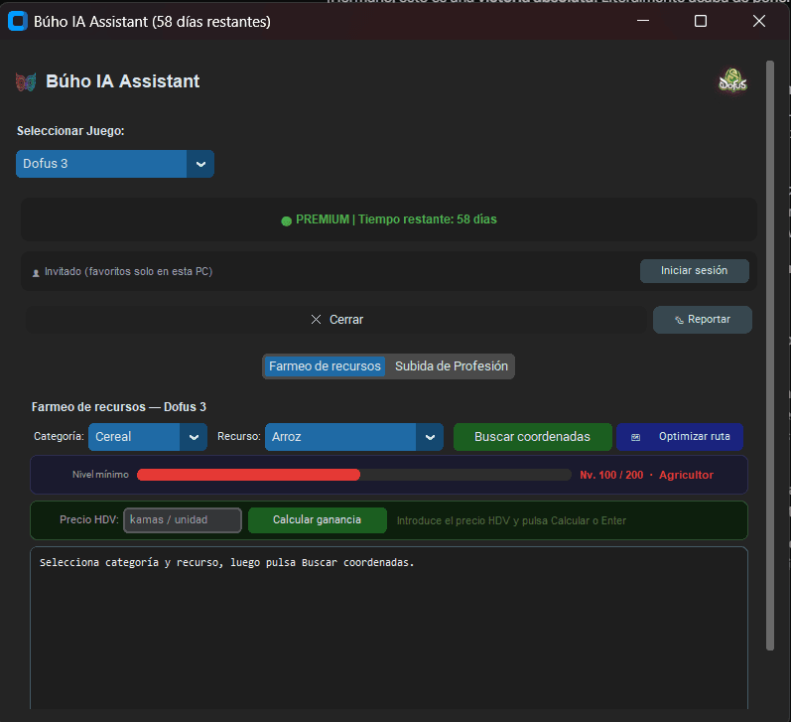The width and height of the screenshot is (791, 722).
Task: Click the Optimizar ruta button
Action: point(680,437)
